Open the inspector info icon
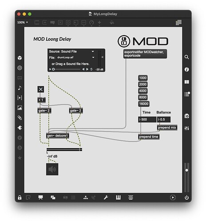 point(186,69)
